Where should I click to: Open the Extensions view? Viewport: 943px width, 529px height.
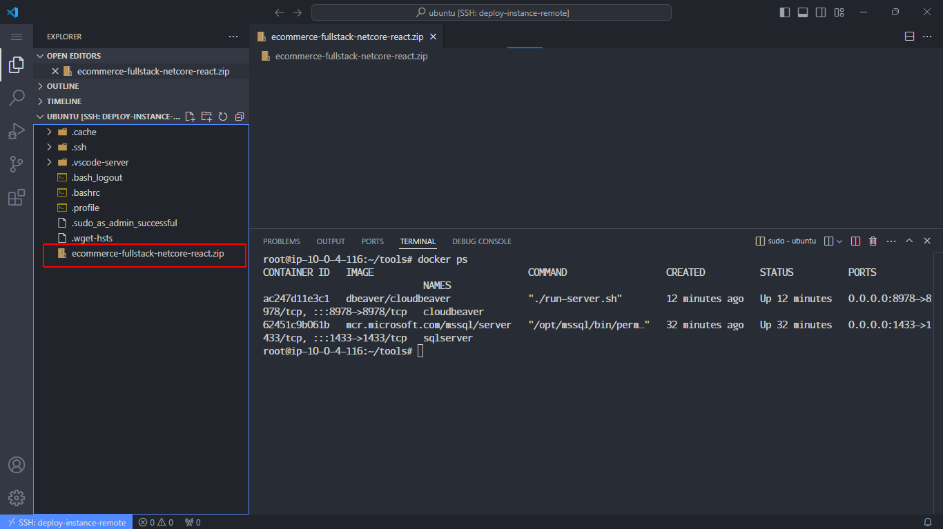pos(17,198)
